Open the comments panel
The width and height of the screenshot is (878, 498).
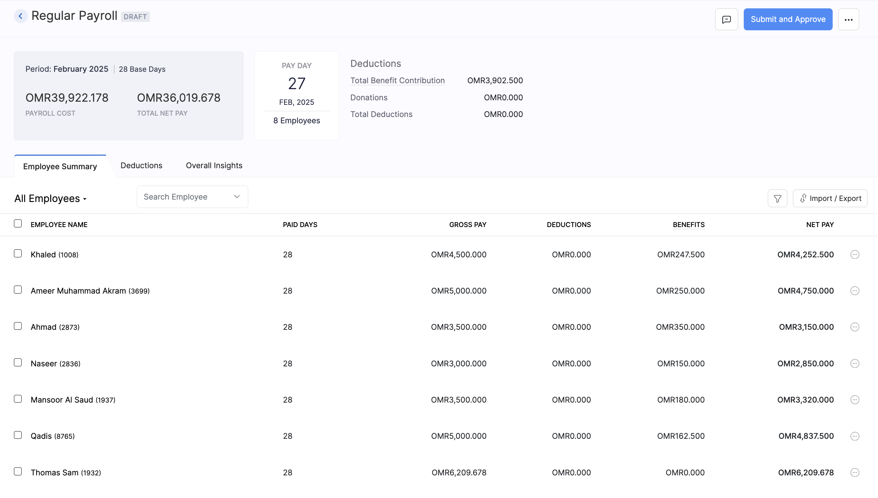[726, 19]
